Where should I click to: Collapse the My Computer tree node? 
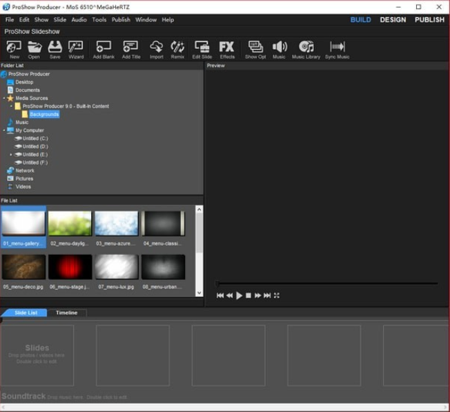4,130
